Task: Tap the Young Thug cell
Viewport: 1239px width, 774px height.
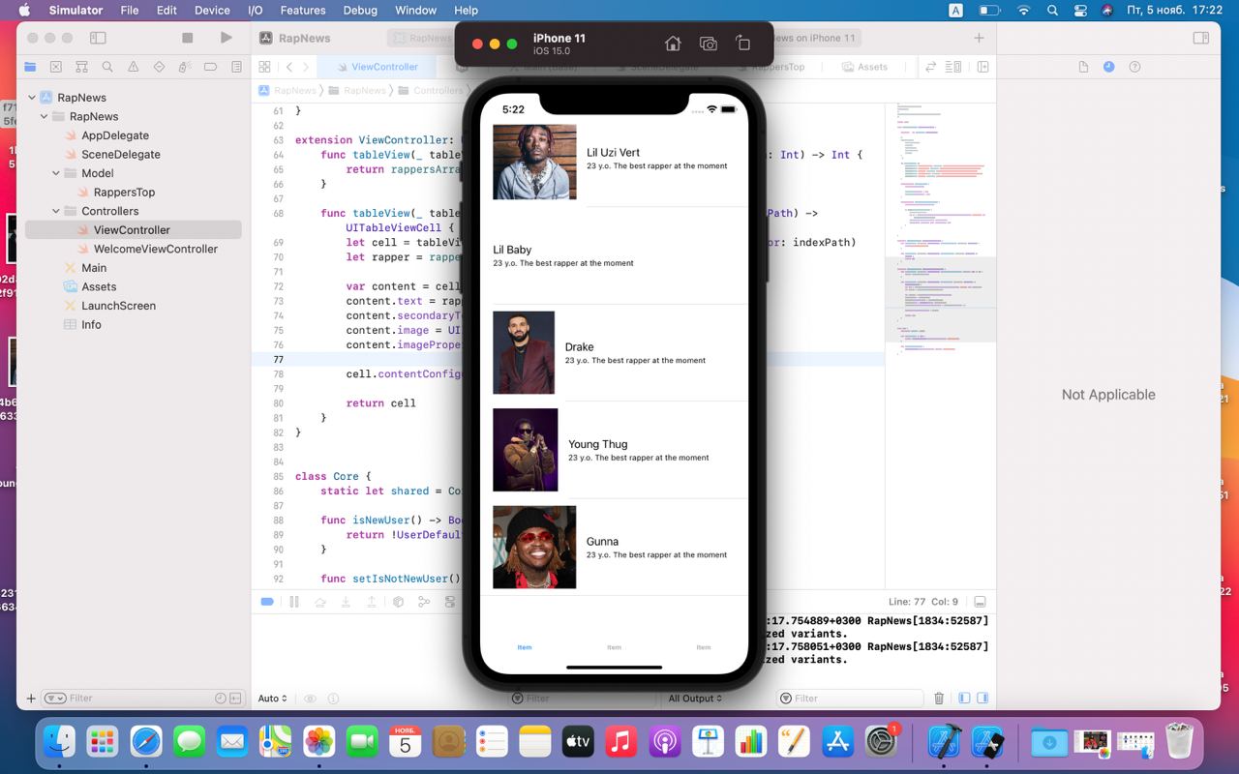Action: point(615,450)
